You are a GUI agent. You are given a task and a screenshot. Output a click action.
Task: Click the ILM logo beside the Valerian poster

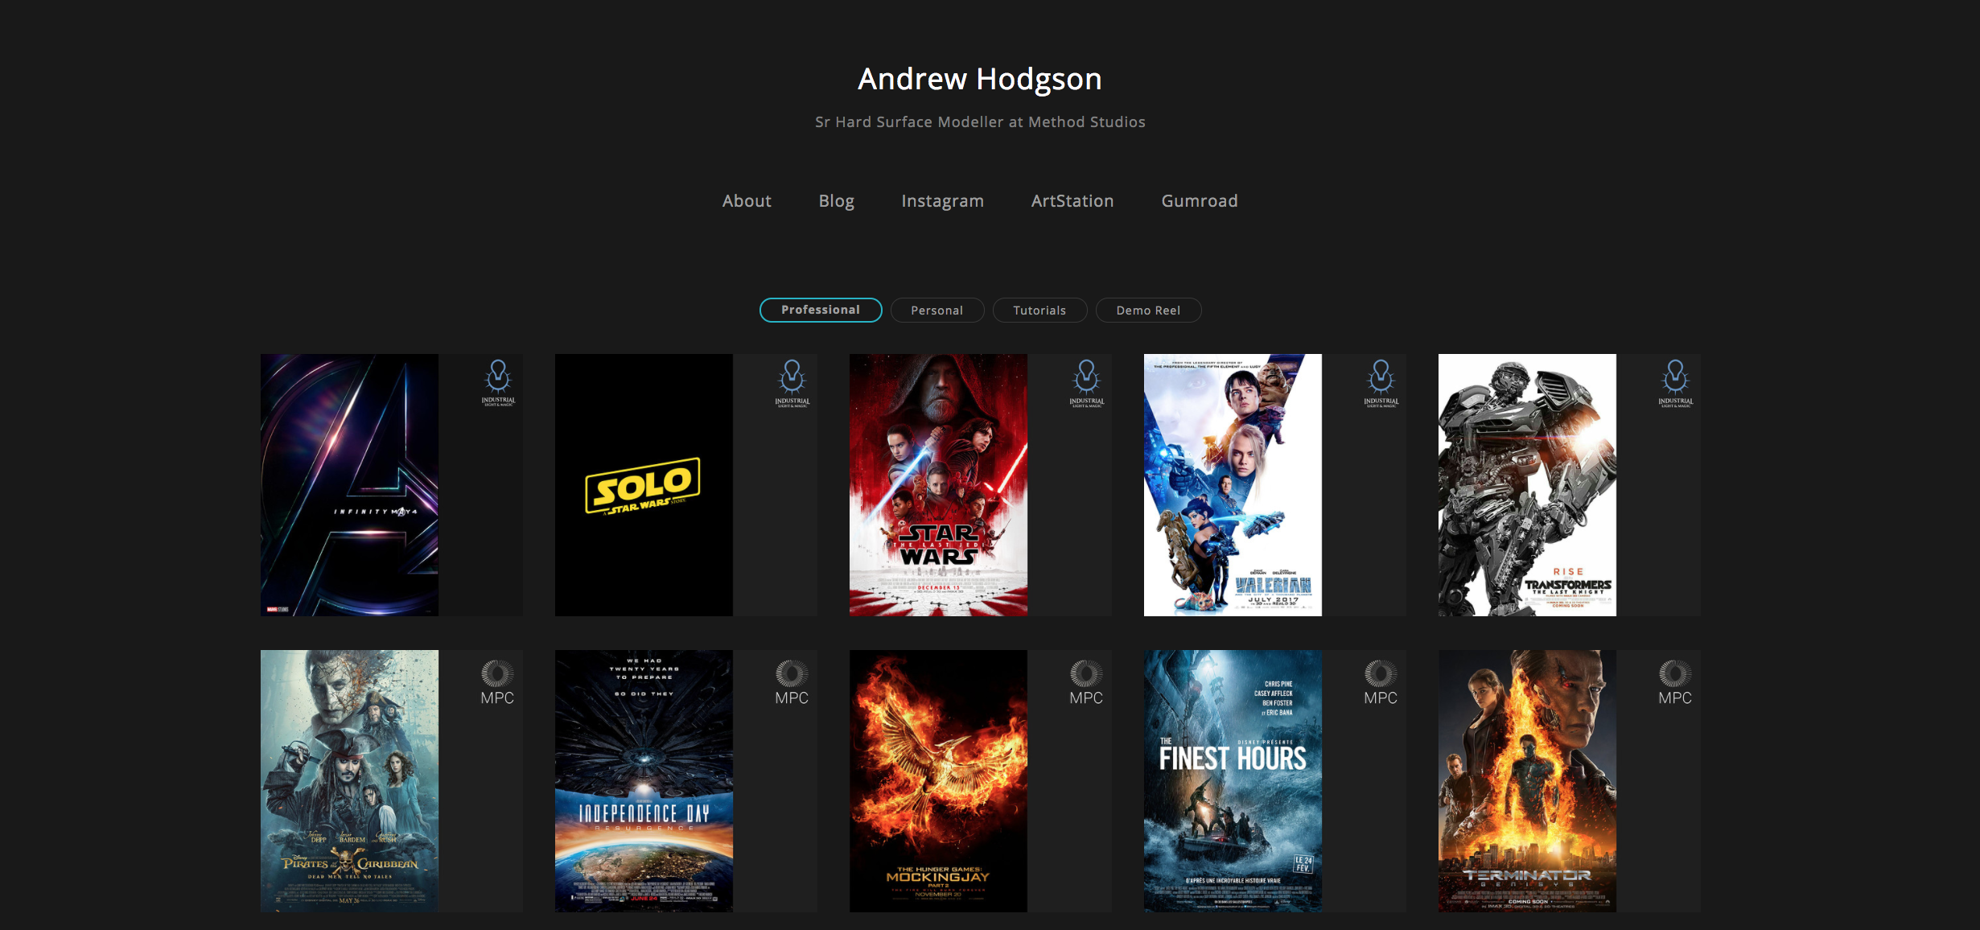pos(1381,384)
